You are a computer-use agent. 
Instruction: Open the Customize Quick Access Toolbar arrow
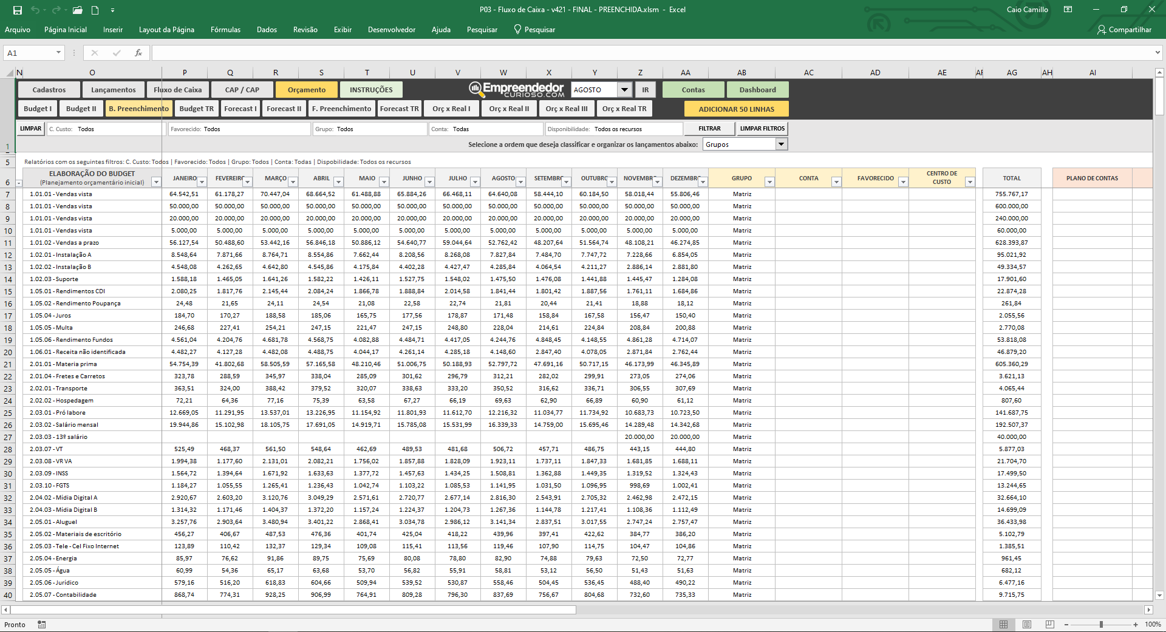[112, 10]
